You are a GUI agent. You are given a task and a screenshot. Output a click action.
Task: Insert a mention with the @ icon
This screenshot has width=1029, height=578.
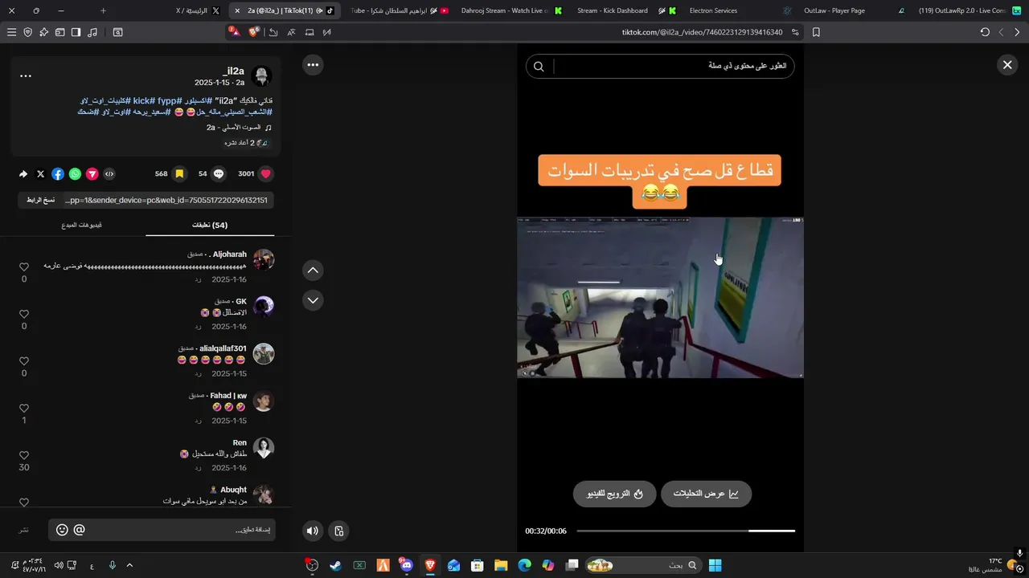79,530
